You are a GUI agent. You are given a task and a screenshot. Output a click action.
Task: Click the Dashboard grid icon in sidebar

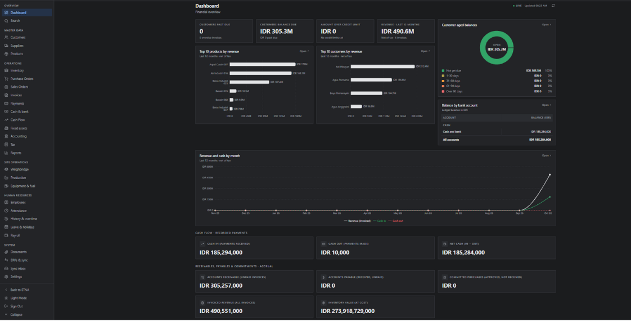click(6, 12)
